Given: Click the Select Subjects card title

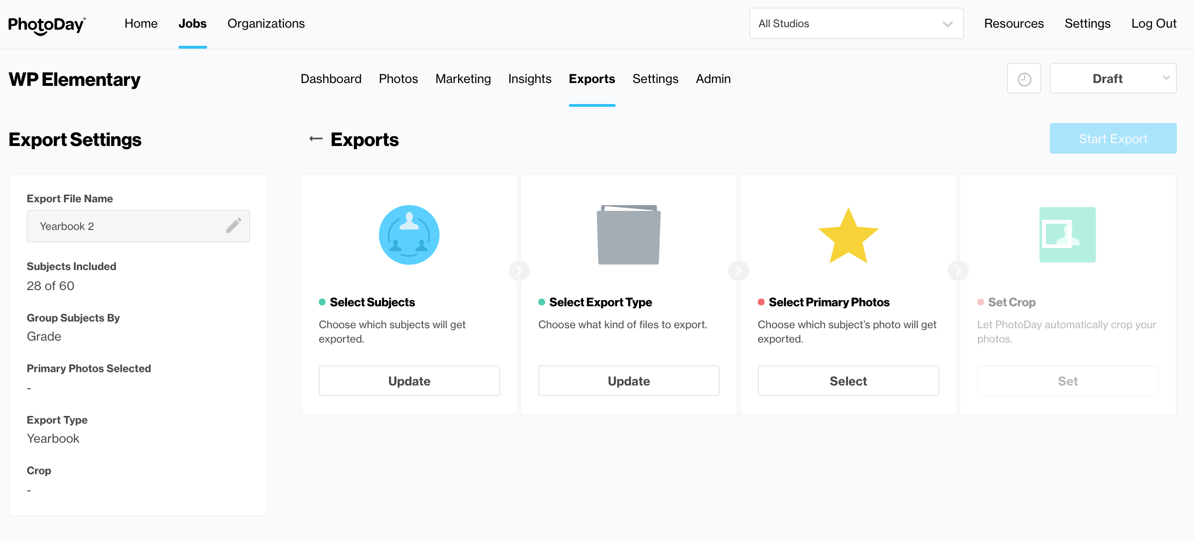Looking at the screenshot, I should coord(372,302).
